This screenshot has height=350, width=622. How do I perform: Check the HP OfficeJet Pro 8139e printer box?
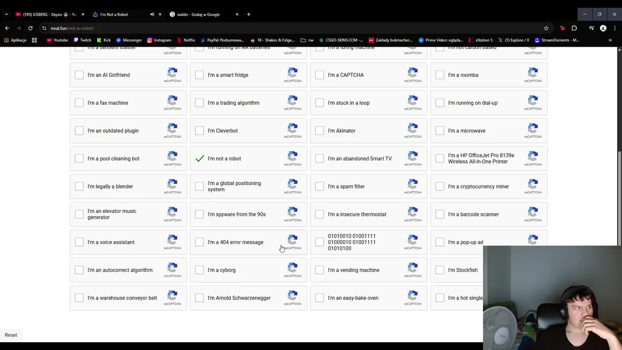(x=440, y=158)
